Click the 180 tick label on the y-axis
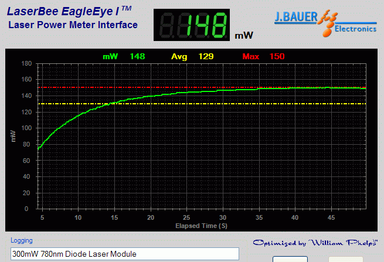Screen dimensions: 384x262 26,64
